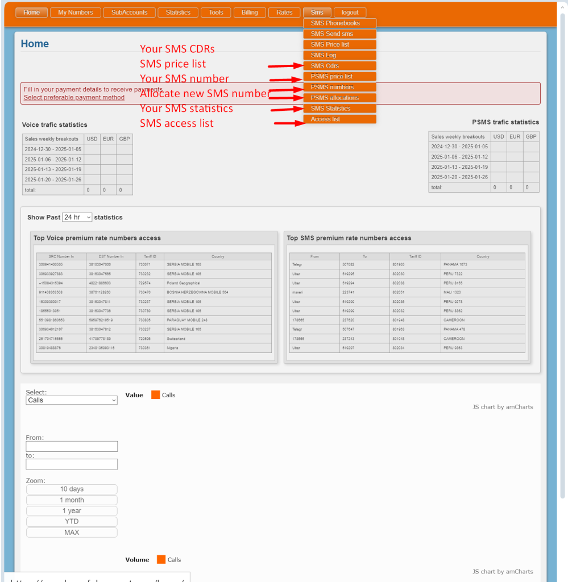Set chart zoom to 1 year
Viewport: 568px width, 582px height.
72,511
